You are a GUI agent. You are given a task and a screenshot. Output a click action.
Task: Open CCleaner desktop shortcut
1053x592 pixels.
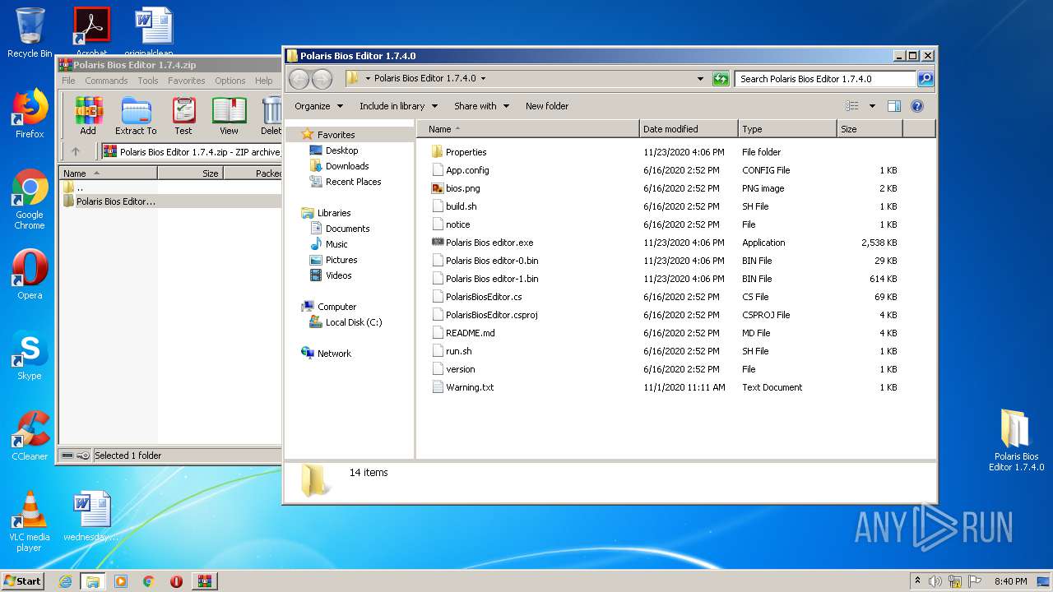click(30, 436)
